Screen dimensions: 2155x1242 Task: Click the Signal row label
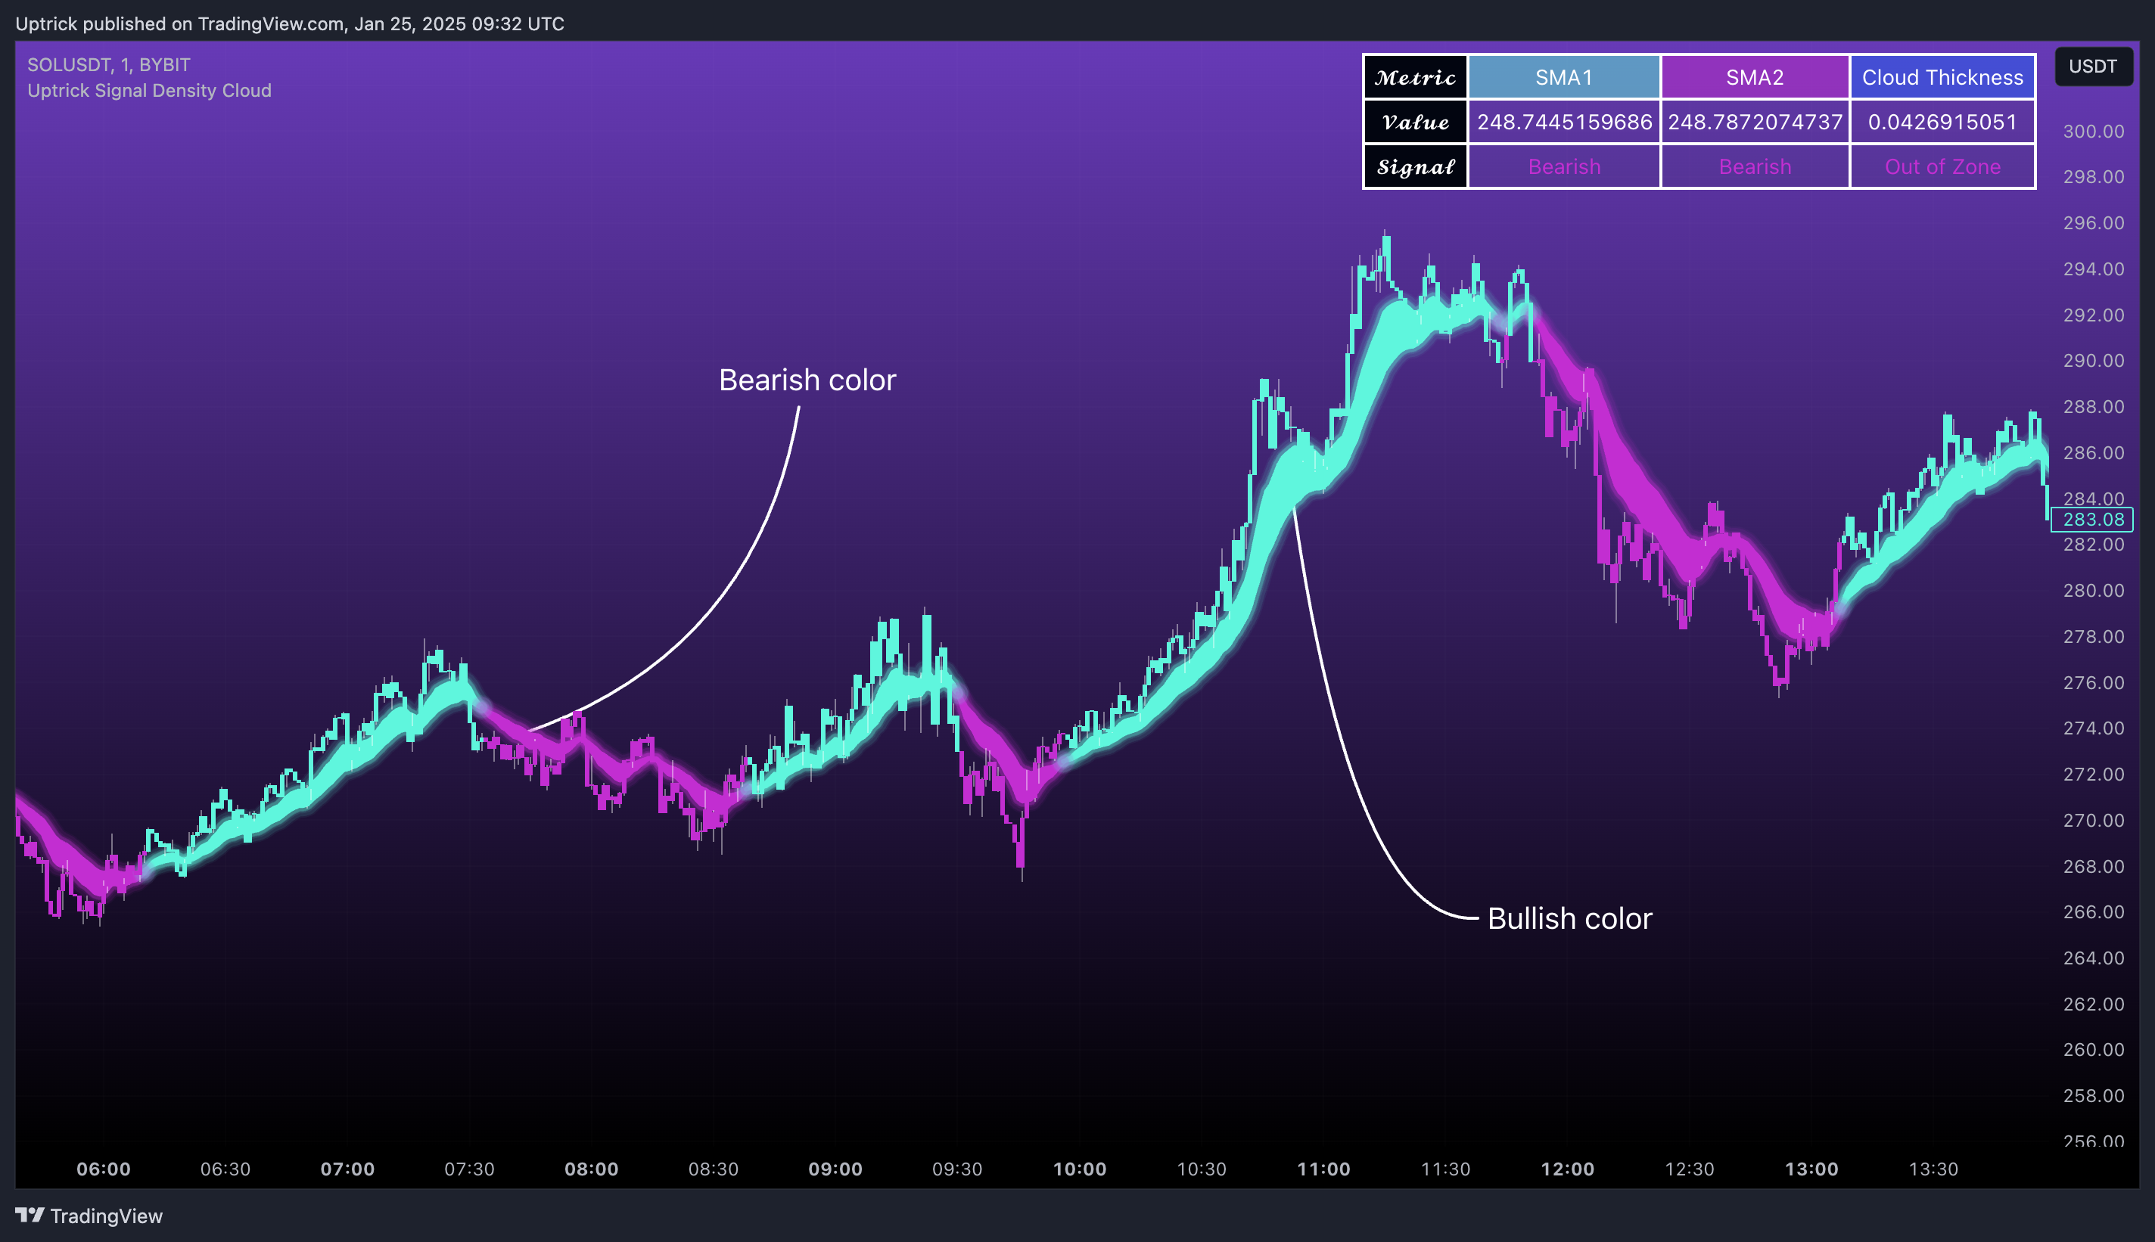point(1415,166)
